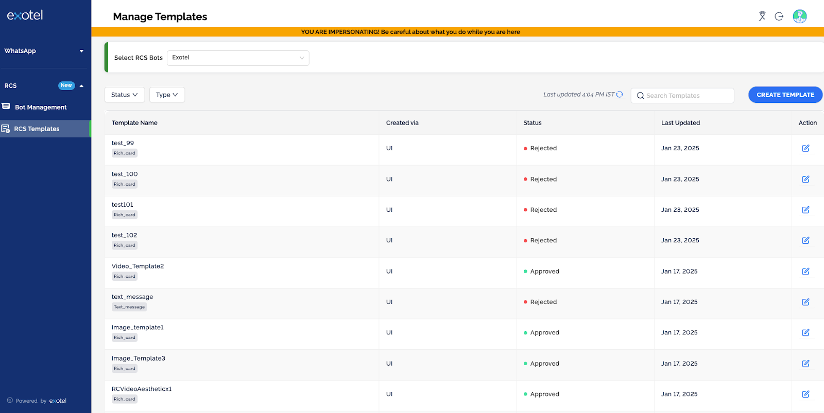Click the CREATE TEMPLATE button

(x=785, y=95)
